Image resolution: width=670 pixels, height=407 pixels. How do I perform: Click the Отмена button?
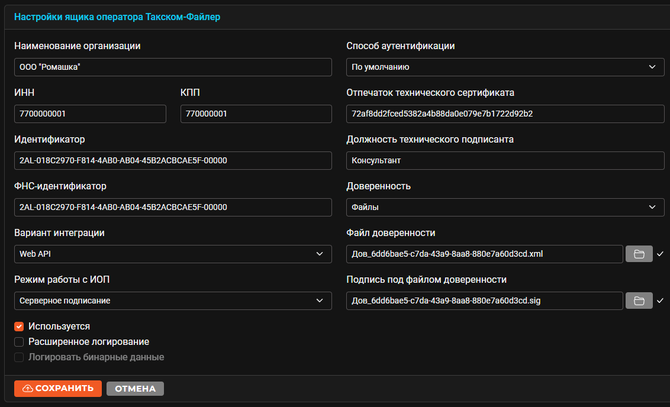(x=135, y=389)
